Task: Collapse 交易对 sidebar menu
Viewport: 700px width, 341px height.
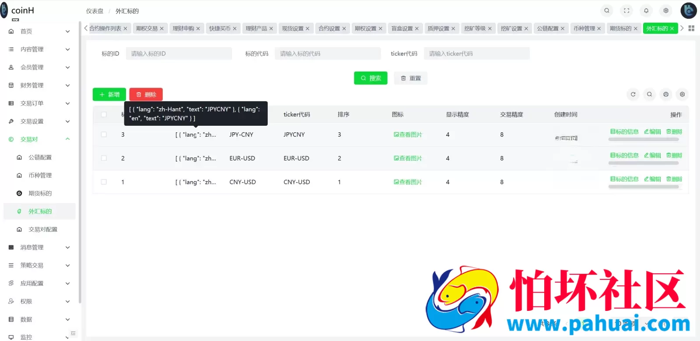Action: (x=39, y=139)
